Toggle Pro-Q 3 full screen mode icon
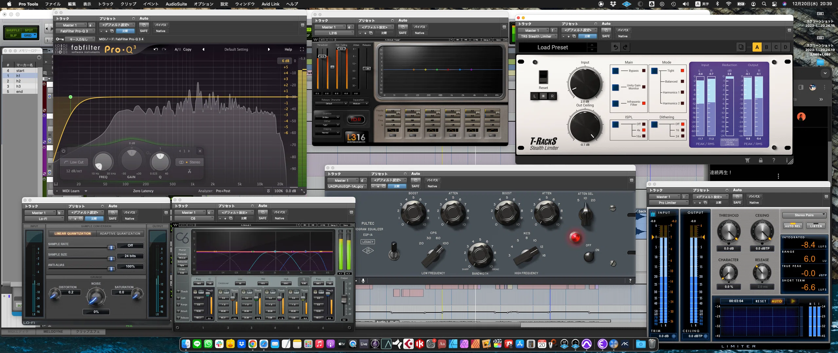Viewport: 838px width, 353px height. click(302, 49)
